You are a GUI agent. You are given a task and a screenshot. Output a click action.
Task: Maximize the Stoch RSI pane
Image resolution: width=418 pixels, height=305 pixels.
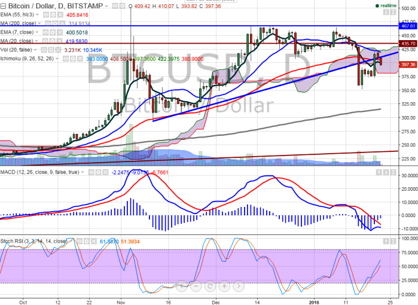393,241
